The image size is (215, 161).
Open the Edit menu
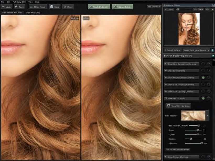[x=9, y=2]
